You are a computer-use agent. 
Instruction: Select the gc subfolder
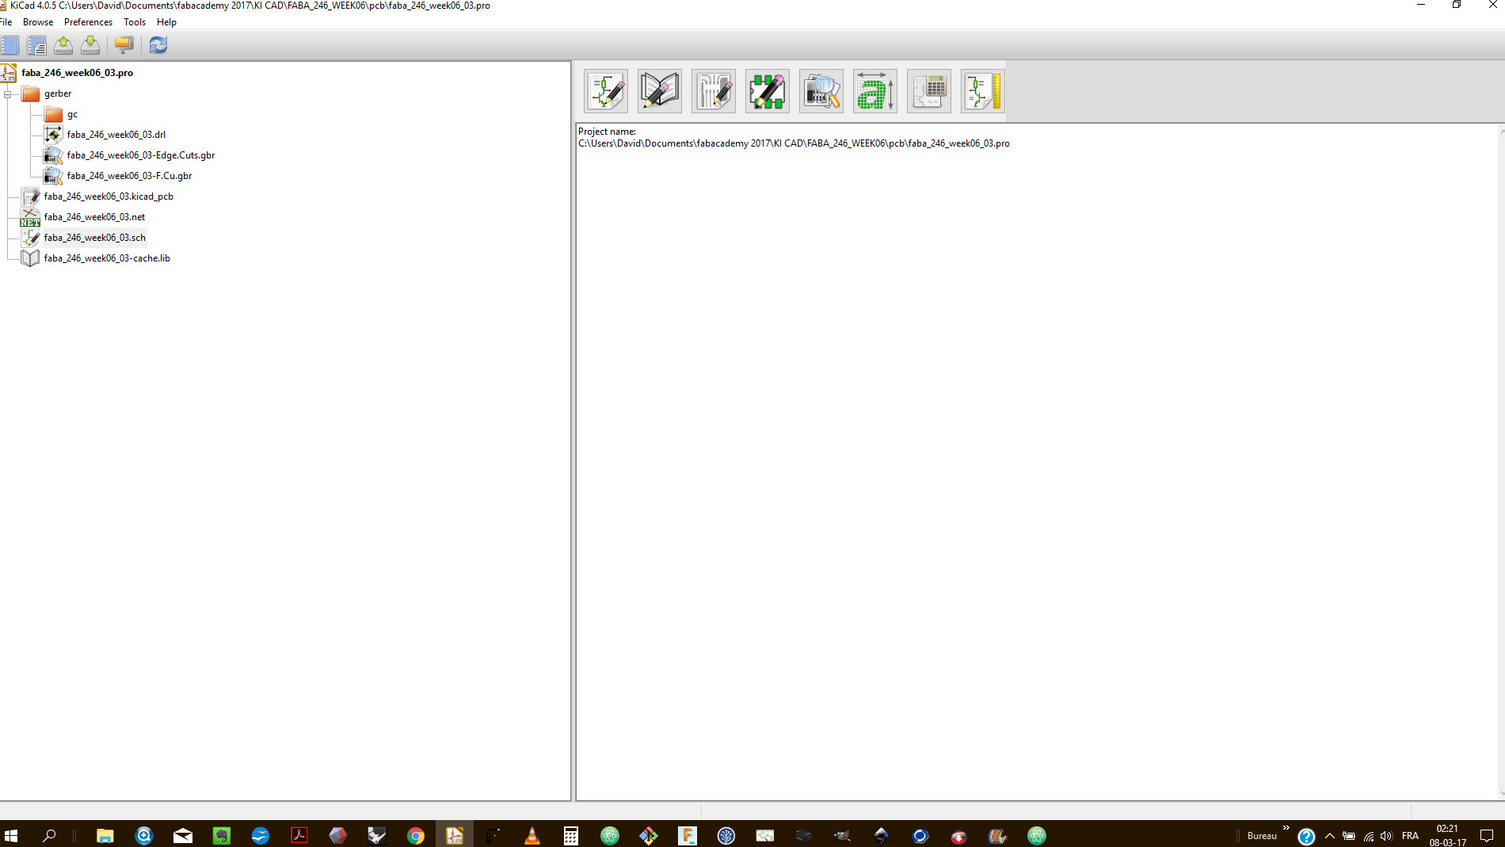(x=72, y=114)
